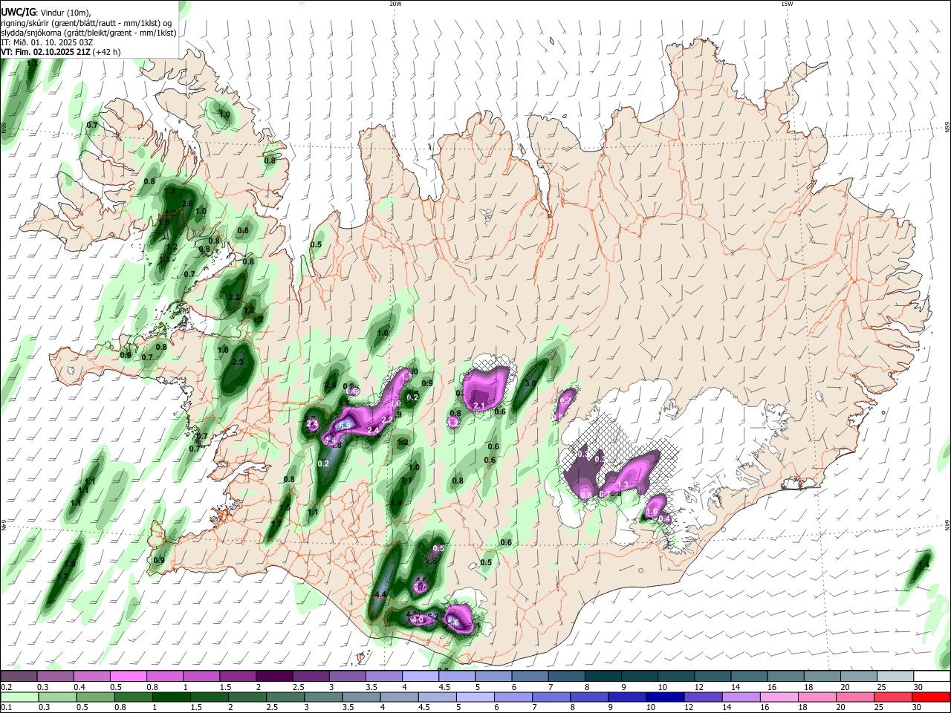The height and width of the screenshot is (713, 951).
Task: Select the darkest purple 2 mm snow swatch
Action: tap(274, 677)
